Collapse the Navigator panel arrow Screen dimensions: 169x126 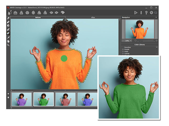click(x=156, y=17)
